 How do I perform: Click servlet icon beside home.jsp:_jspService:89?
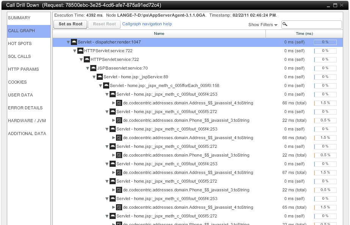(x=100, y=77)
